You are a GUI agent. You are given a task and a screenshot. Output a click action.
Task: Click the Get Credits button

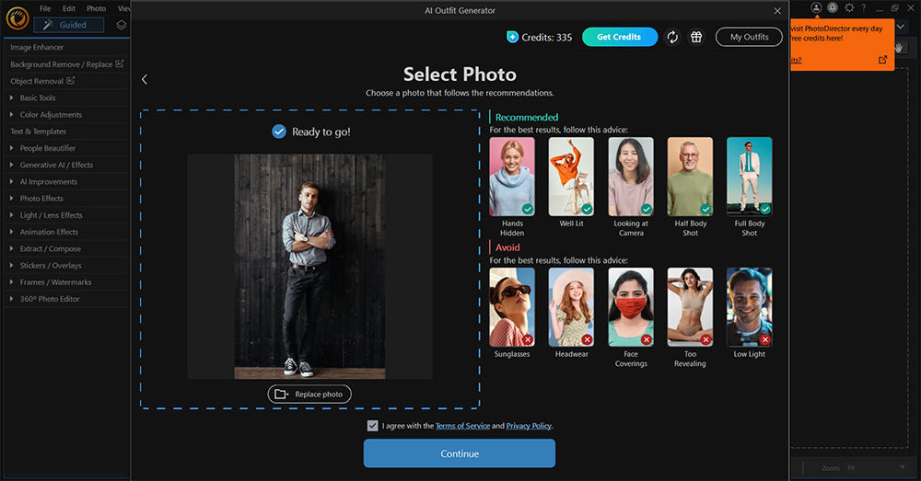pyautogui.click(x=620, y=37)
